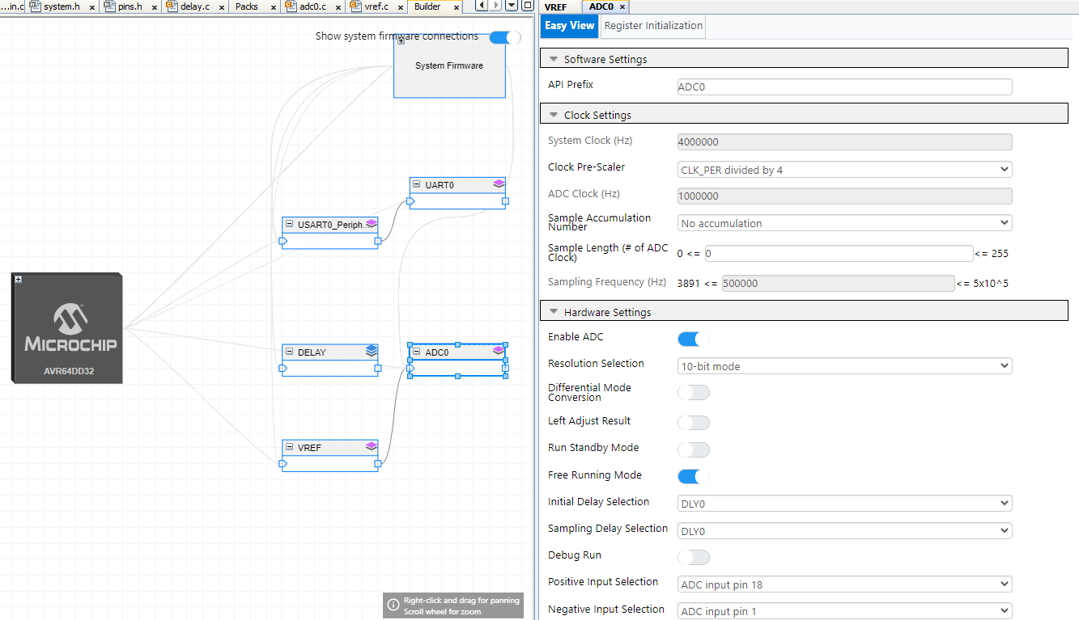Enable Left Adjust Result switch

(x=694, y=423)
